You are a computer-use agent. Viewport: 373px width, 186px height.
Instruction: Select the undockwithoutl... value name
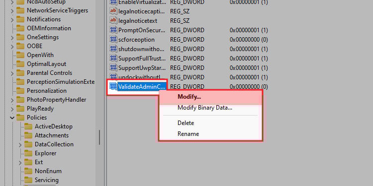pyautogui.click(x=142, y=77)
